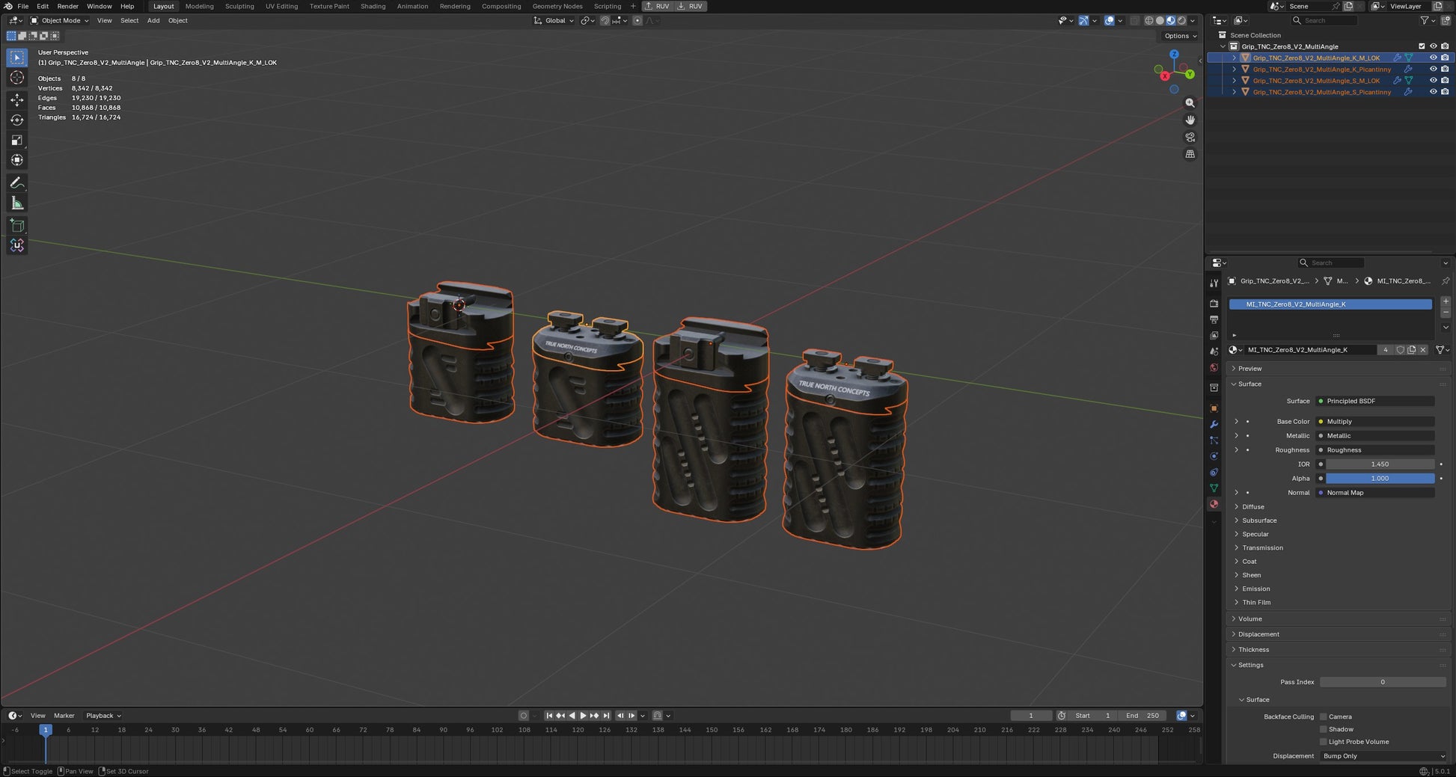Screen dimensions: 1456x777
Task: Activate the Move tool
Action: (x=17, y=99)
